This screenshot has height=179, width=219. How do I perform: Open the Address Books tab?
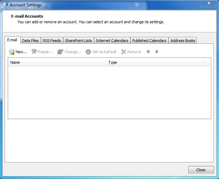coord(183,41)
